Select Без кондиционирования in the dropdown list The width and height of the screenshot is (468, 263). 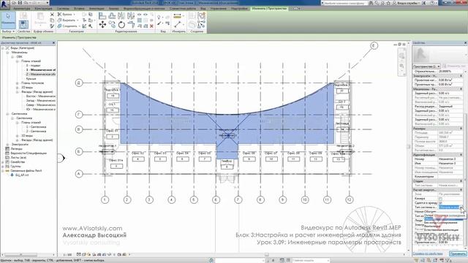click(441, 222)
